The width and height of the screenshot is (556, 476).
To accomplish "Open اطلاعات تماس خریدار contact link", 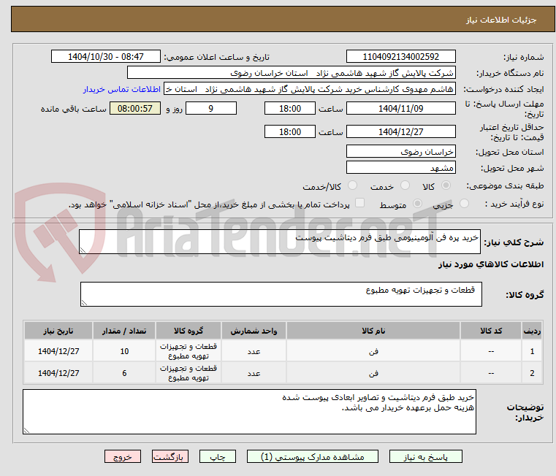I will pos(122,89).
